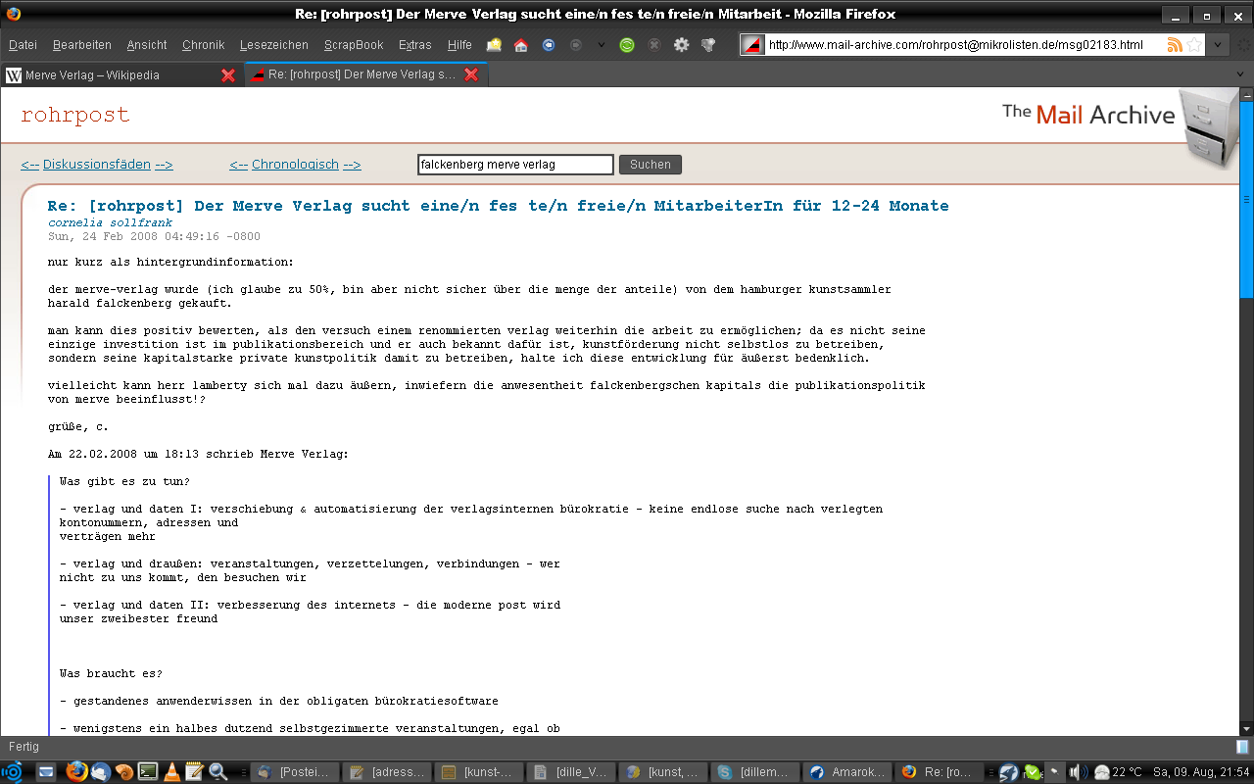Open the Diskussionsfäden thread index link

coord(97,165)
